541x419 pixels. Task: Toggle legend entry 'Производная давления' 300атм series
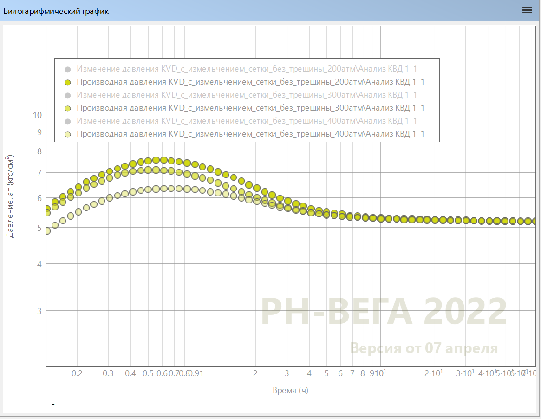tap(244, 108)
